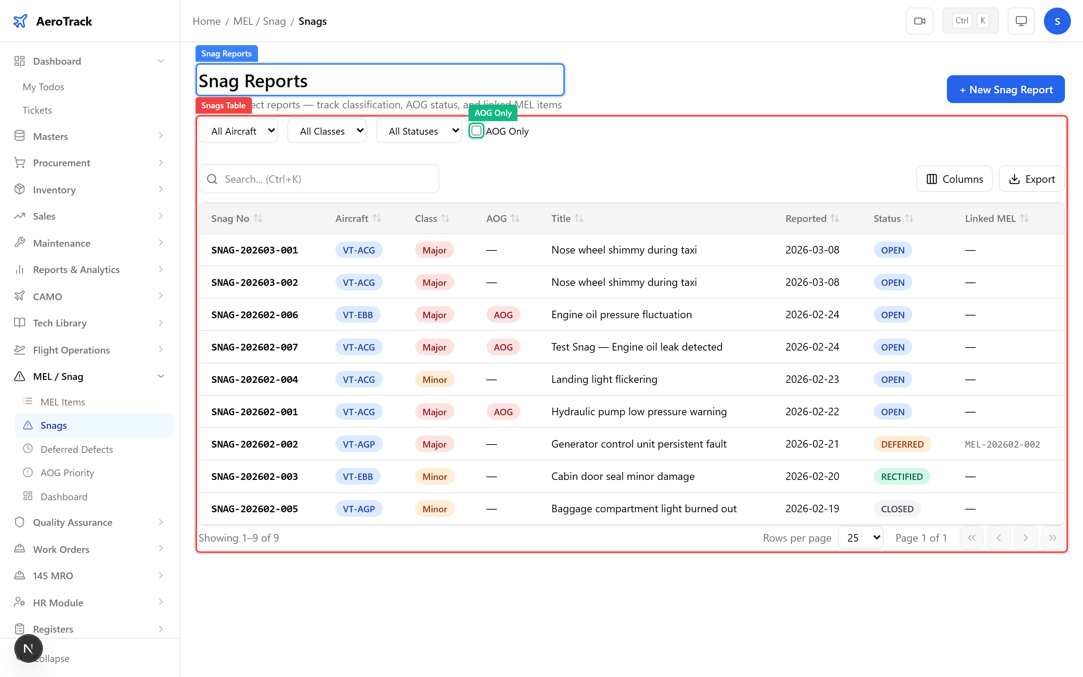Collapse the MEL / Snag section

click(161, 376)
